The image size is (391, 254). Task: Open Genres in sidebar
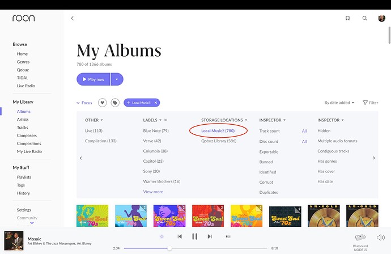[x=23, y=62]
